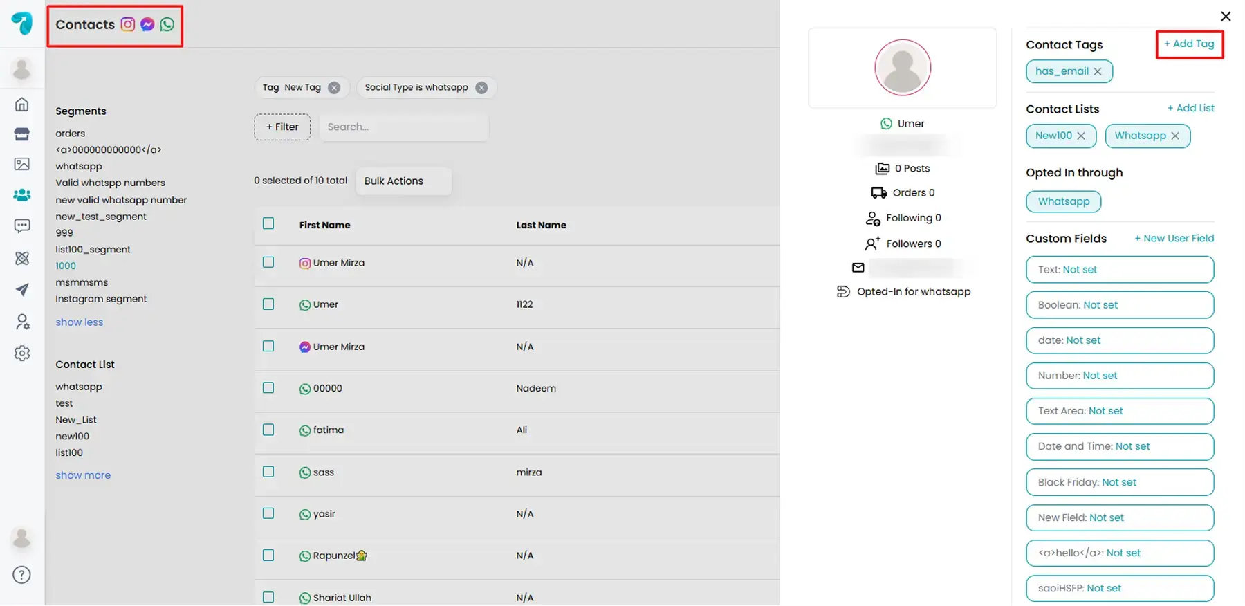This screenshot has height=606, width=1245.
Task: Click the contacts Search field
Action: coord(404,127)
